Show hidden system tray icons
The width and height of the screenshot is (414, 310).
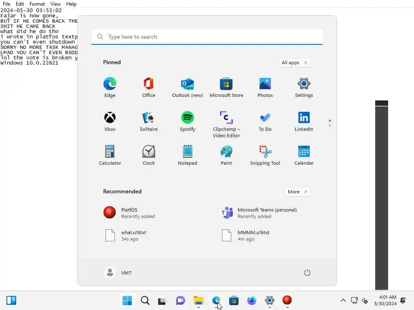tap(343, 300)
